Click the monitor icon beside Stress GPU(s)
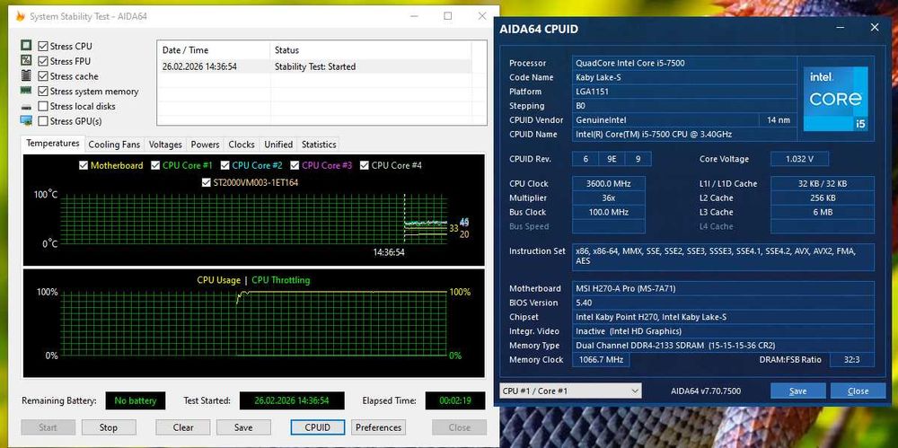This screenshot has height=448, width=898. tap(26, 121)
